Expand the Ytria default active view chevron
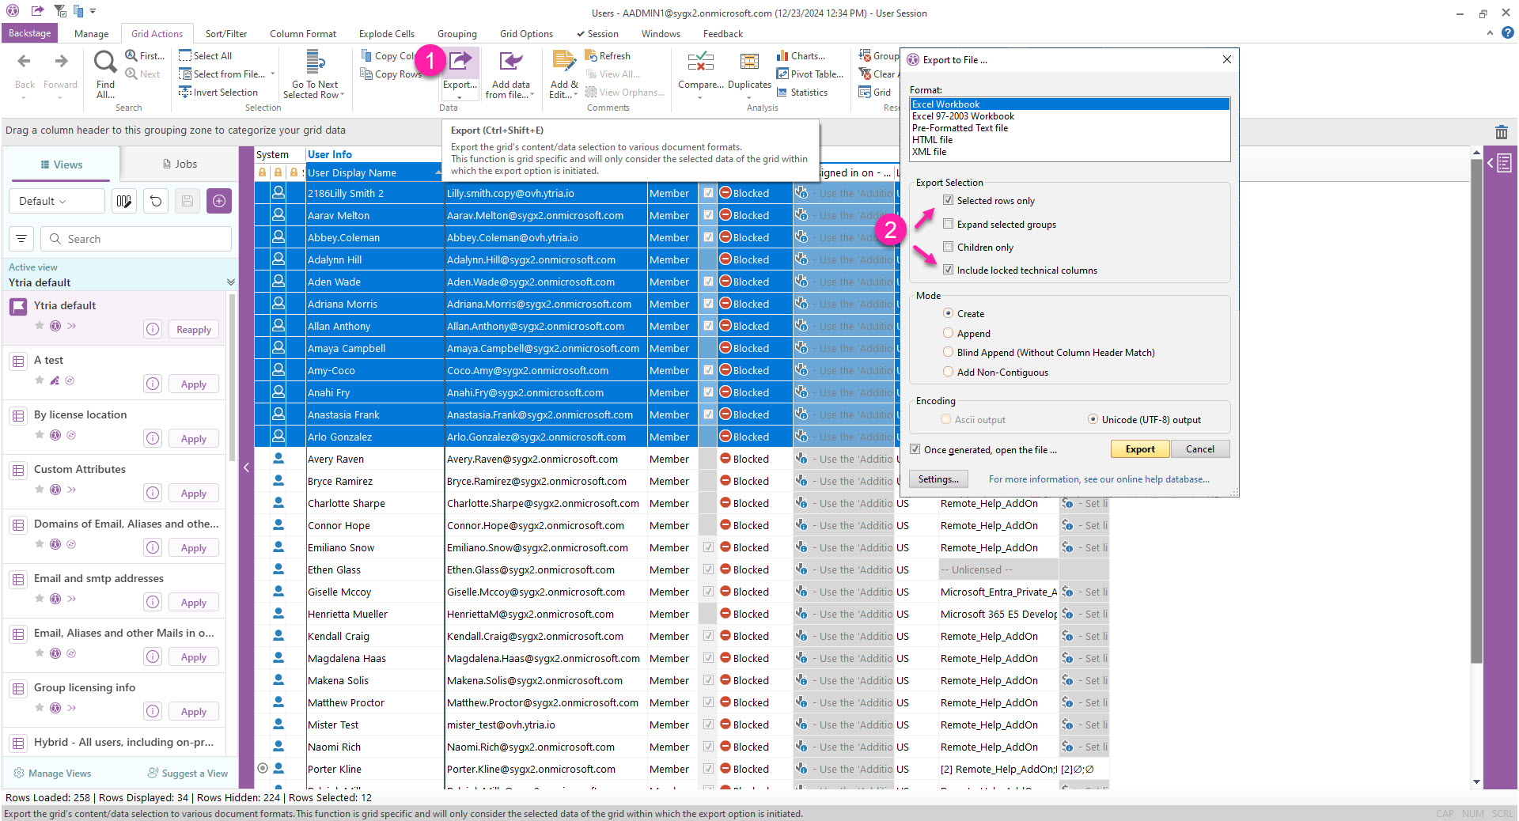The height and width of the screenshot is (821, 1519). [x=230, y=282]
